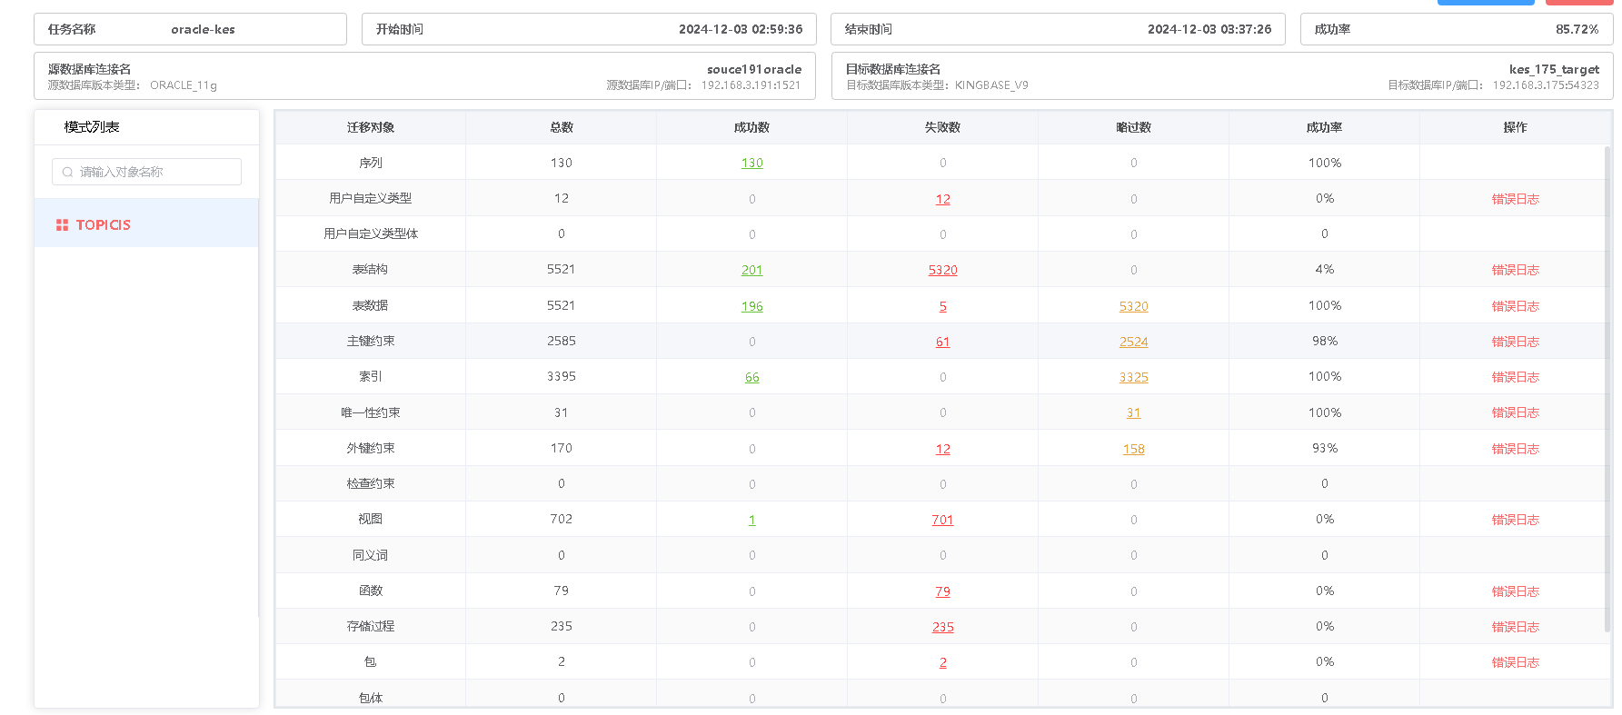Open the 5320 skipped count for 表数据
Viewport: 1622px width, 715px height.
pos(1133,306)
